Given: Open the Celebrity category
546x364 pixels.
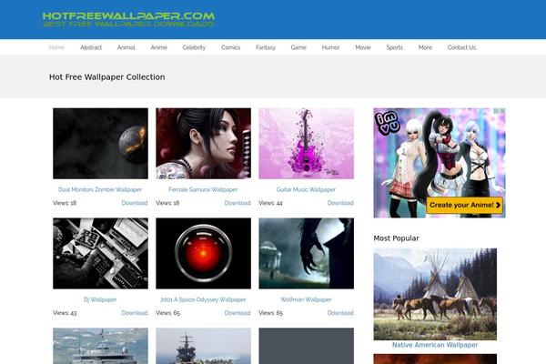Looking at the screenshot, I should pos(194,47).
